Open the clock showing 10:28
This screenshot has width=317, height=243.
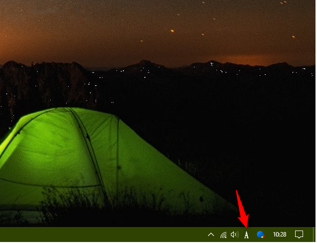pyautogui.click(x=280, y=235)
